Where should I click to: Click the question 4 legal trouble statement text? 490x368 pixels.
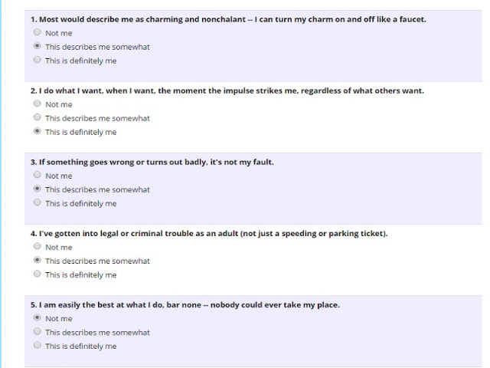coord(209,233)
